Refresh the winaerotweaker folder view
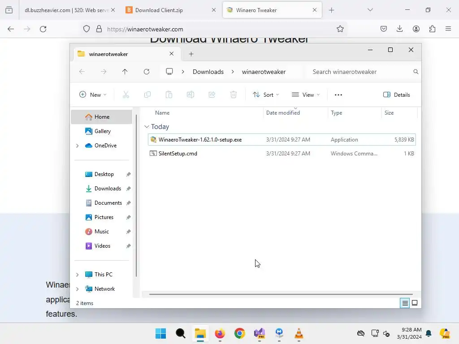 tap(147, 72)
